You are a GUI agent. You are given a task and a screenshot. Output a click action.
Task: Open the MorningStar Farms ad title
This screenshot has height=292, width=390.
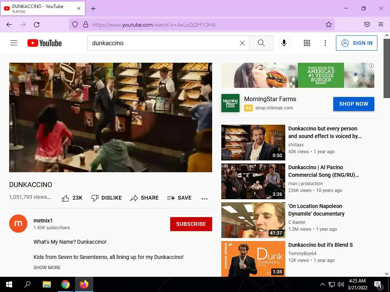[x=270, y=99]
